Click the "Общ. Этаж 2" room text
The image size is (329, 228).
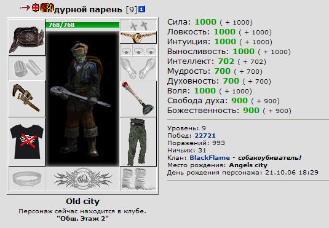(82, 219)
